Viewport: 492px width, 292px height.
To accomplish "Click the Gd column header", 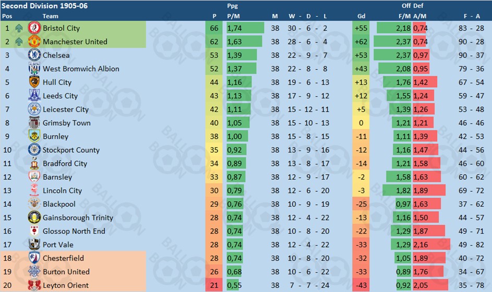I will (x=361, y=16).
